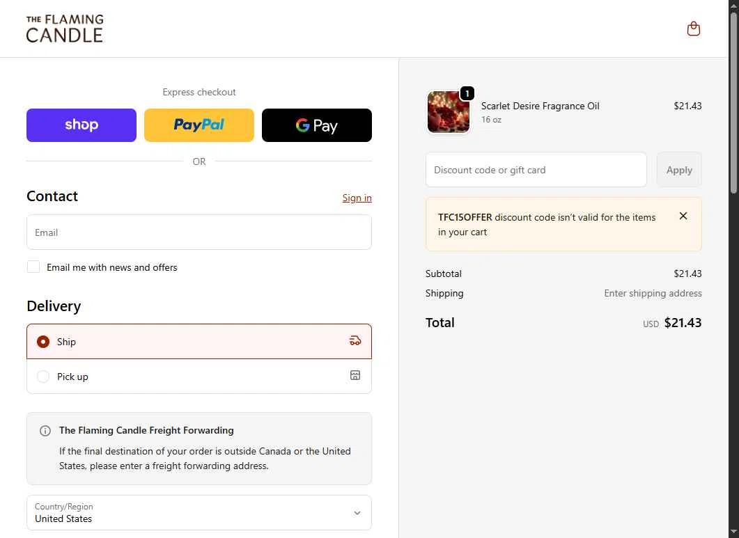This screenshot has height=538, width=739.
Task: Click the Discount code or gift card field
Action: 536,170
